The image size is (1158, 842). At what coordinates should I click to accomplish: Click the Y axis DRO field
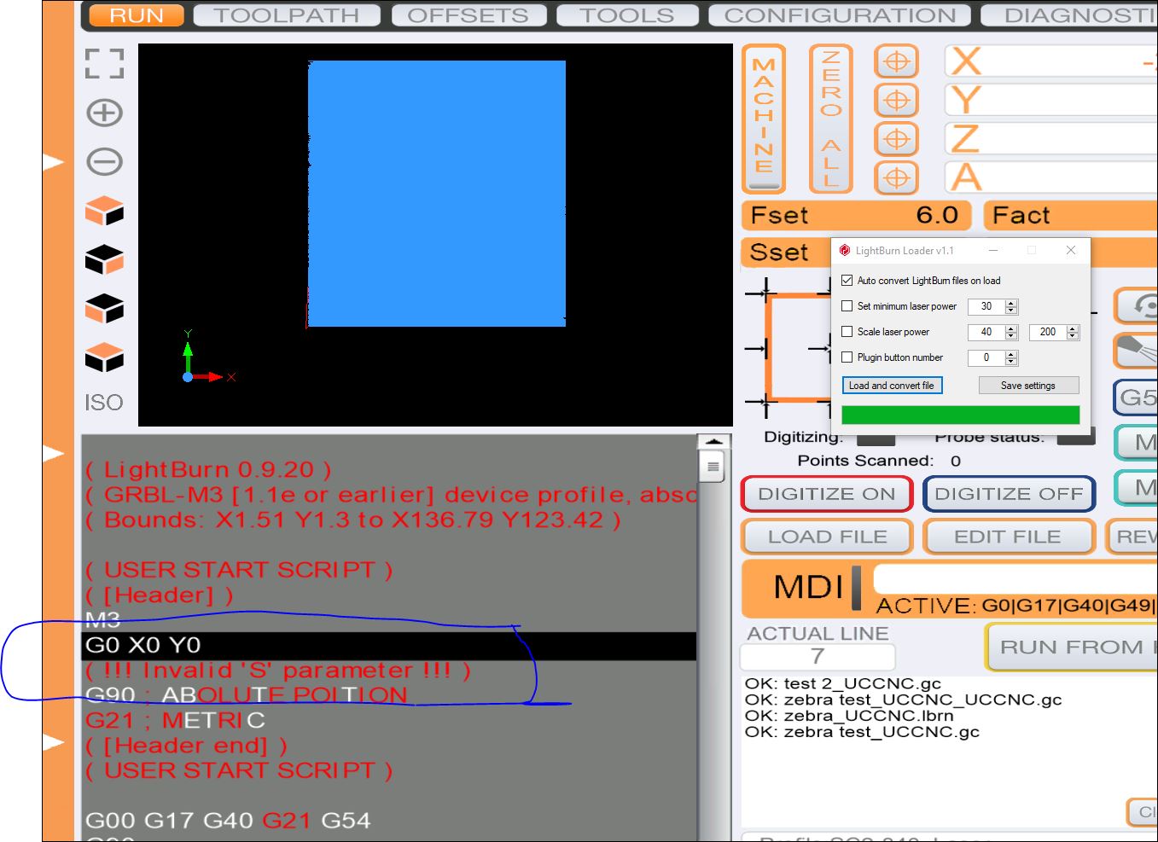pyautogui.click(x=1050, y=100)
